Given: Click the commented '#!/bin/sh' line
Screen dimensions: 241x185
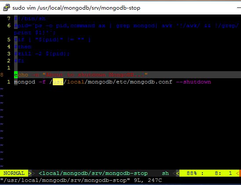Looking at the screenshot, I should tap(30, 18).
